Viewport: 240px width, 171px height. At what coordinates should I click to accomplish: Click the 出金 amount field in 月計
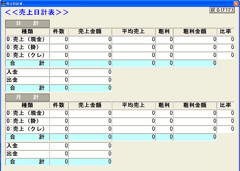(x=90, y=154)
